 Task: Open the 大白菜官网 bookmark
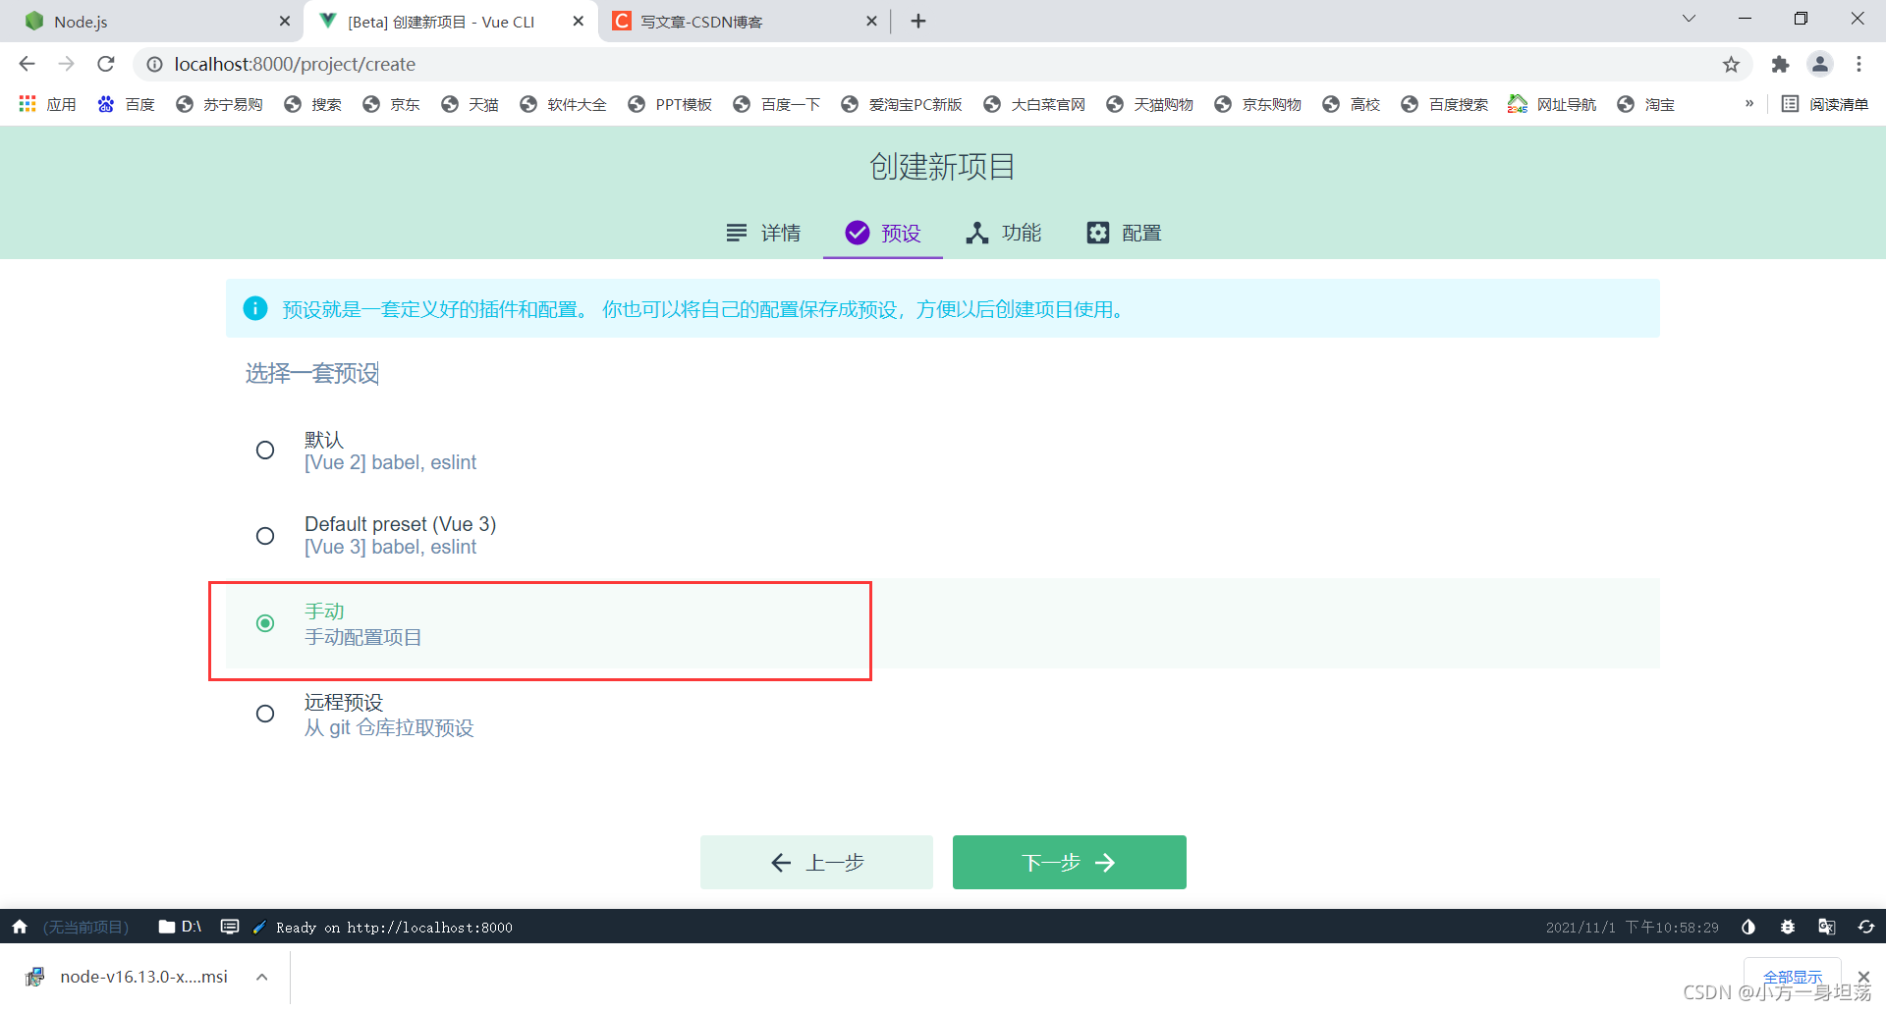(1034, 104)
